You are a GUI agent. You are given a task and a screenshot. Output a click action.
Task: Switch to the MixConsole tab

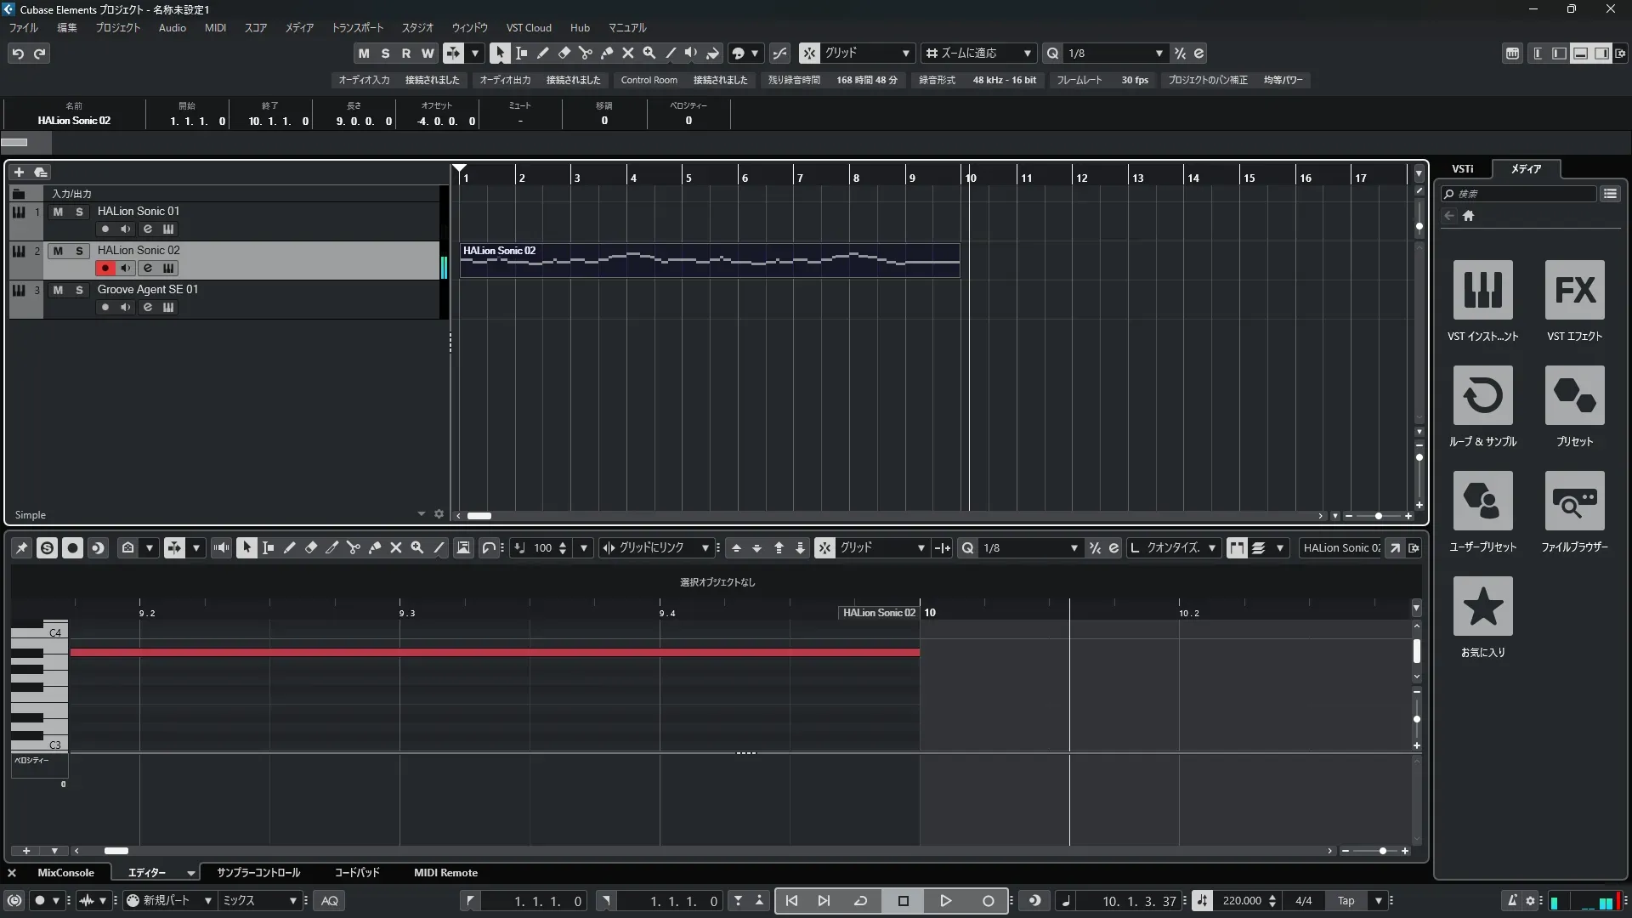(65, 872)
